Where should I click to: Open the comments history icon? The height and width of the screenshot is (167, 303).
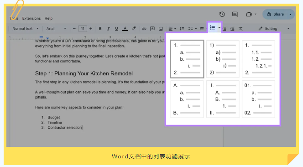[235, 14]
